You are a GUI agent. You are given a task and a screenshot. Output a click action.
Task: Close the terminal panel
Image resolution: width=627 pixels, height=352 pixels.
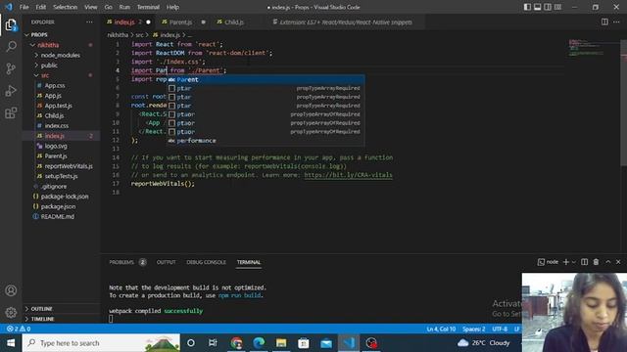pos(618,262)
